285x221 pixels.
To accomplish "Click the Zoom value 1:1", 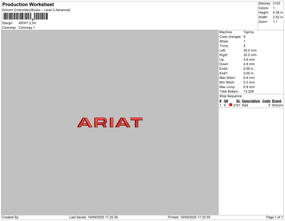I will click(275, 22).
